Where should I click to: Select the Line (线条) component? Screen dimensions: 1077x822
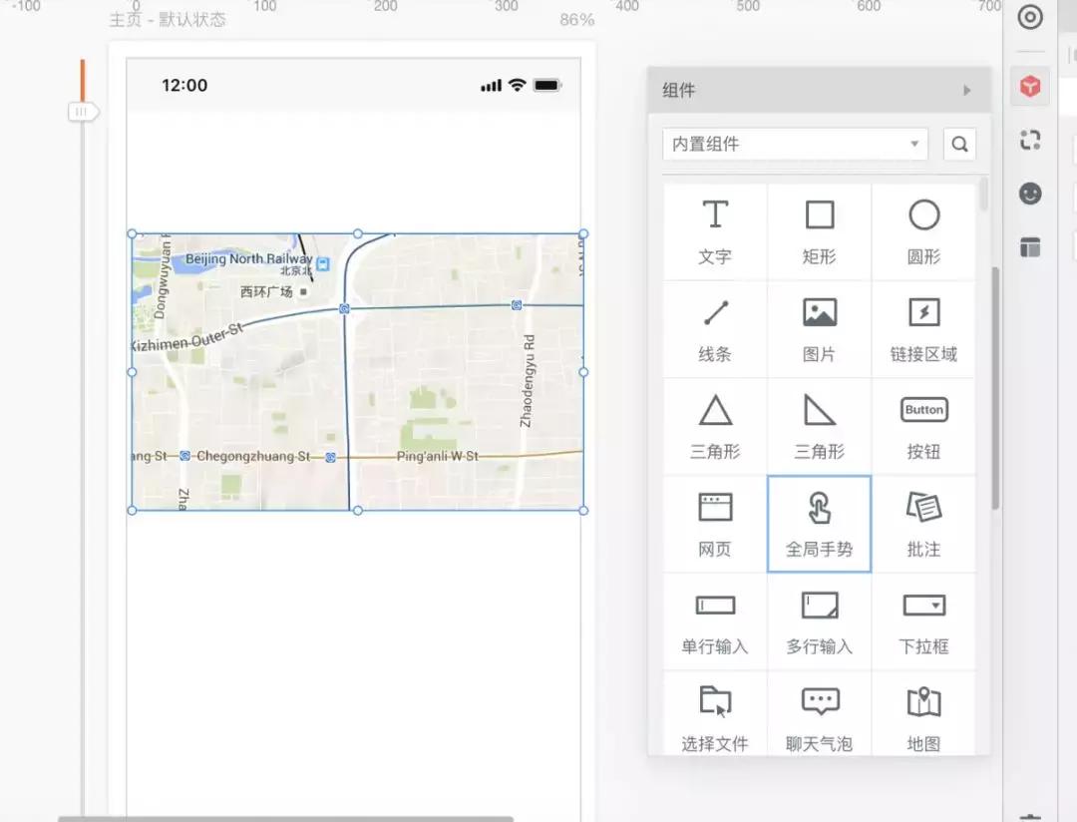(713, 327)
